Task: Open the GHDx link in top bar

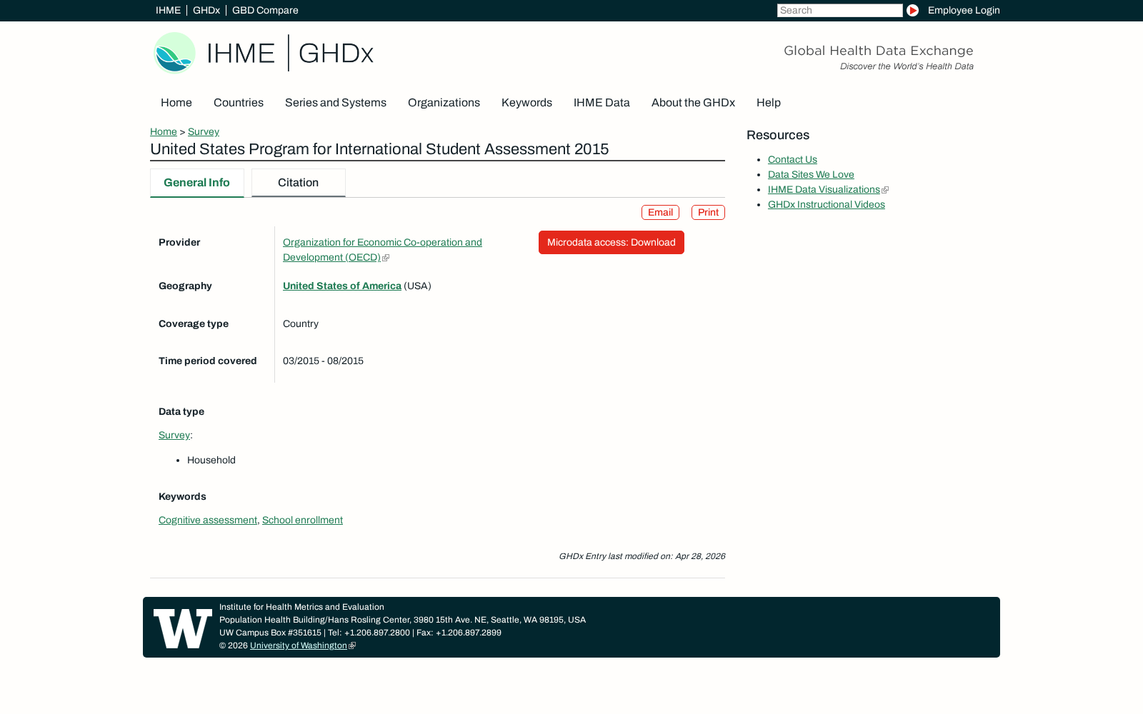Action: click(x=206, y=11)
